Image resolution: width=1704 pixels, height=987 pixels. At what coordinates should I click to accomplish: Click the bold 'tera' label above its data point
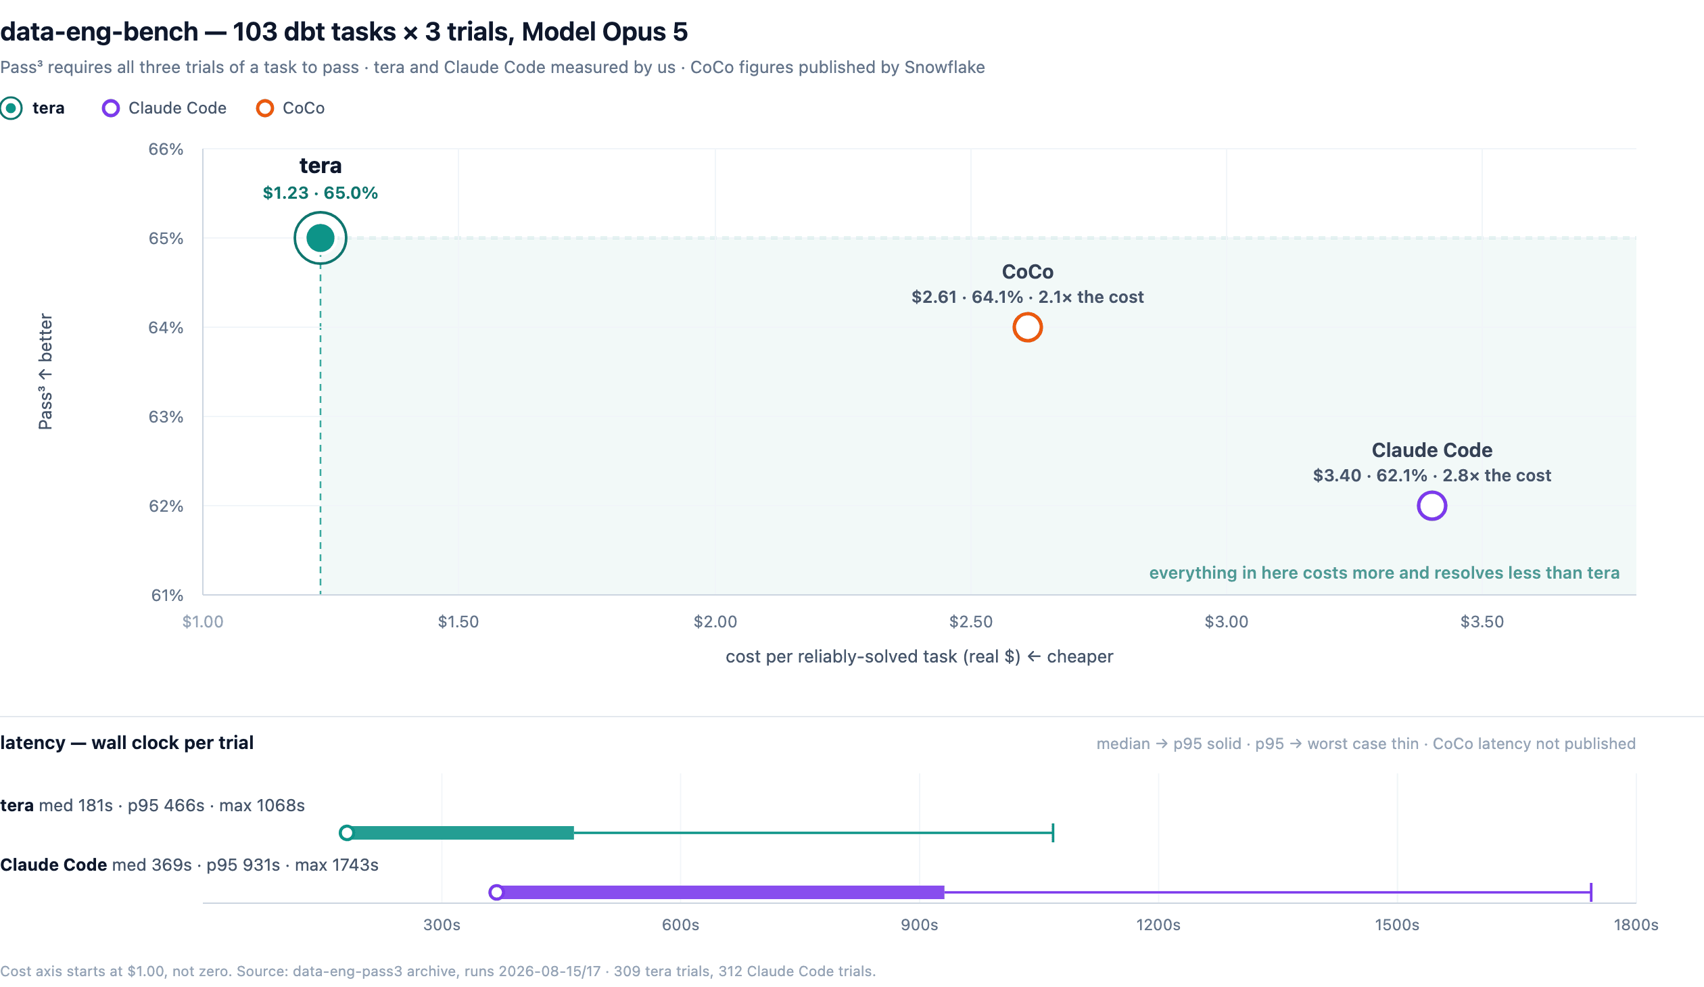pos(321,166)
